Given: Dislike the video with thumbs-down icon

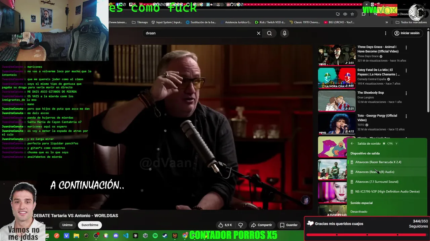Looking at the screenshot, I should point(241,225).
